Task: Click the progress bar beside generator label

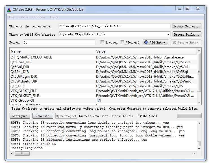Action: (189, 116)
